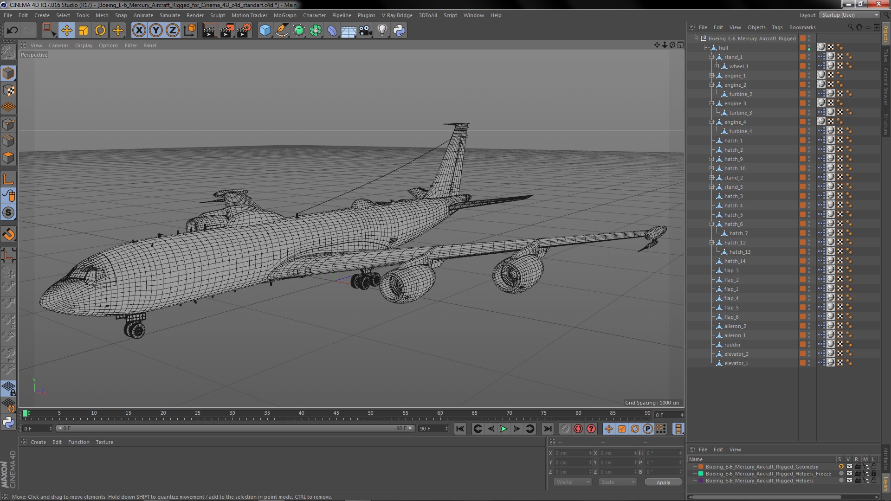
Task: Click the Floor environment icon
Action: 349,31
